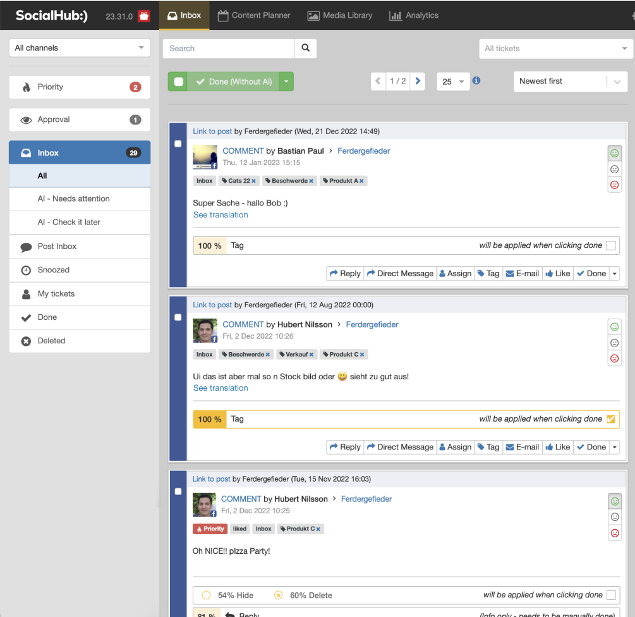Select AI - Check it later filter
635x617 pixels.
[x=80, y=223]
